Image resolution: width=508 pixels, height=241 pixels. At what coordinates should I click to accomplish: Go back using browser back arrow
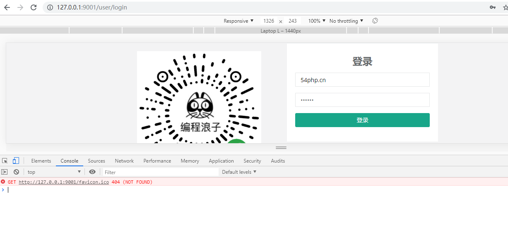7,7
